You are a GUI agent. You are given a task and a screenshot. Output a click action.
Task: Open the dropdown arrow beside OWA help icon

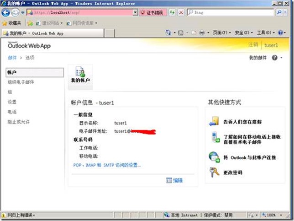pyautogui.click(x=281, y=58)
